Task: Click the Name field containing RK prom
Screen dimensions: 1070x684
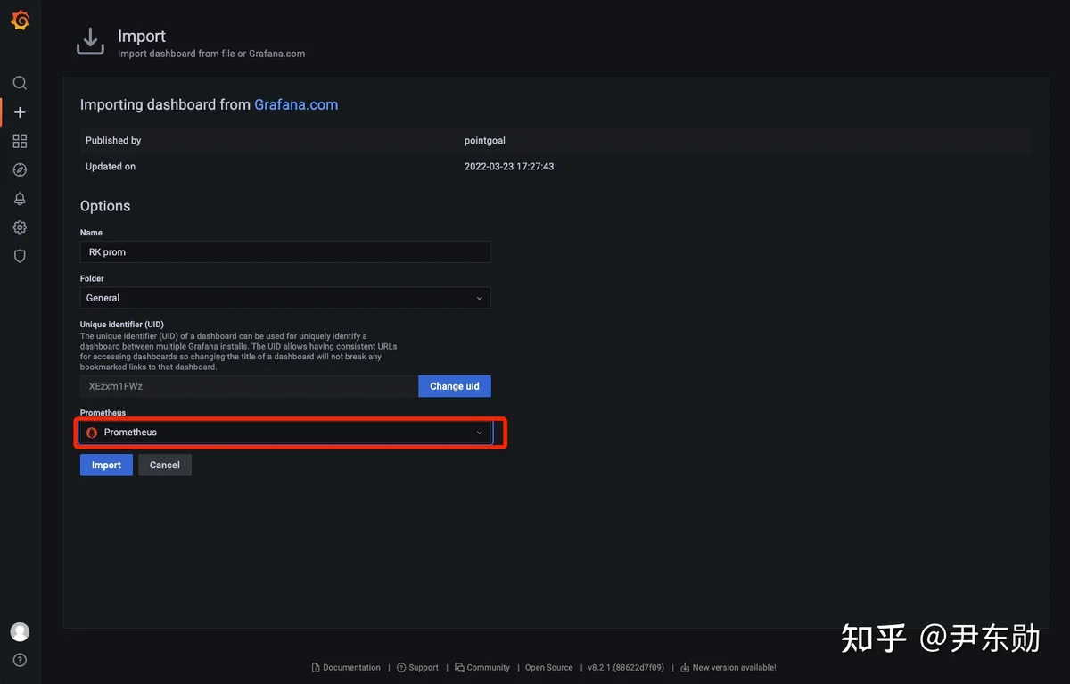Action: click(x=285, y=251)
